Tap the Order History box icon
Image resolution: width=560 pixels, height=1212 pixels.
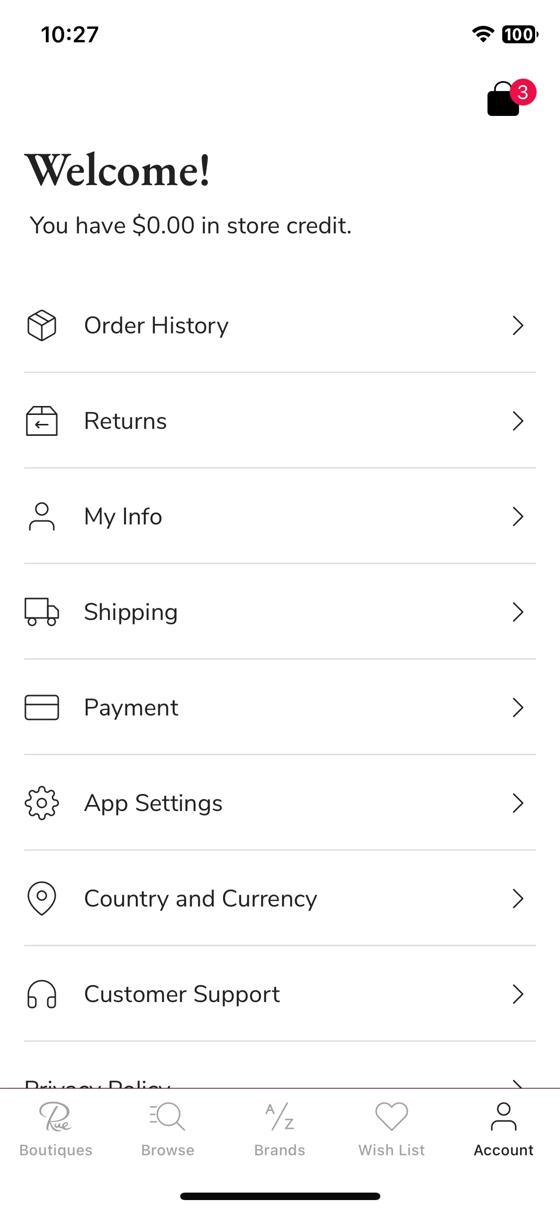[x=42, y=325]
